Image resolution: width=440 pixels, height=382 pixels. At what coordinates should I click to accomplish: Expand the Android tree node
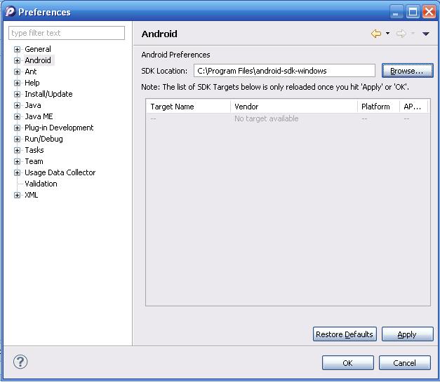pos(17,60)
